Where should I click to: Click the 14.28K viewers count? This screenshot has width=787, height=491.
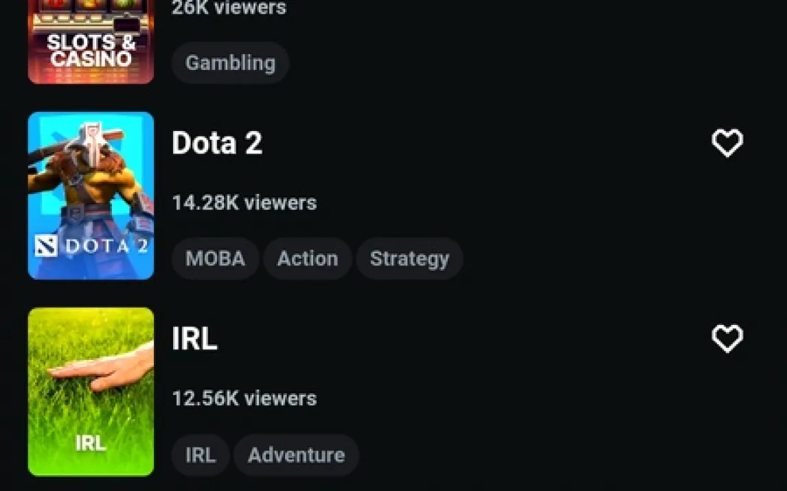tap(244, 203)
